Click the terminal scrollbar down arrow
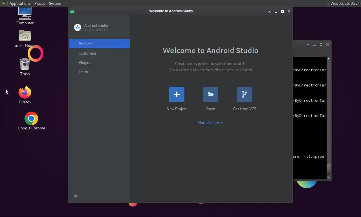The height and width of the screenshot is (217, 361). [329, 177]
